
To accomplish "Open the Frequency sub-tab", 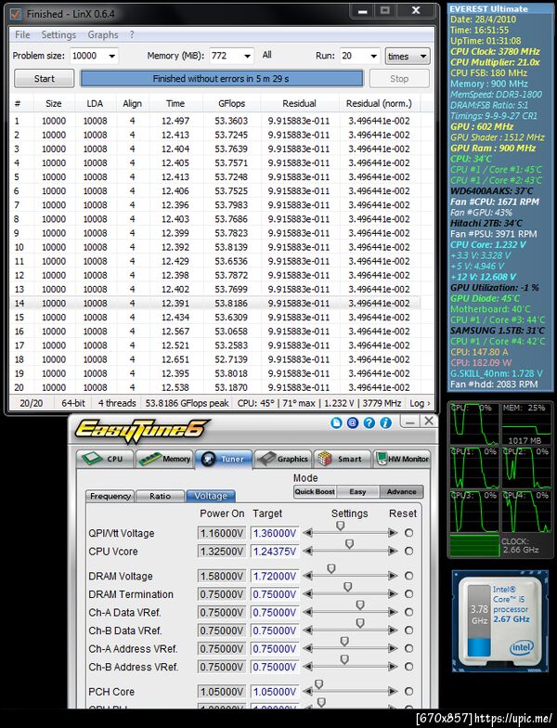I will point(110,496).
